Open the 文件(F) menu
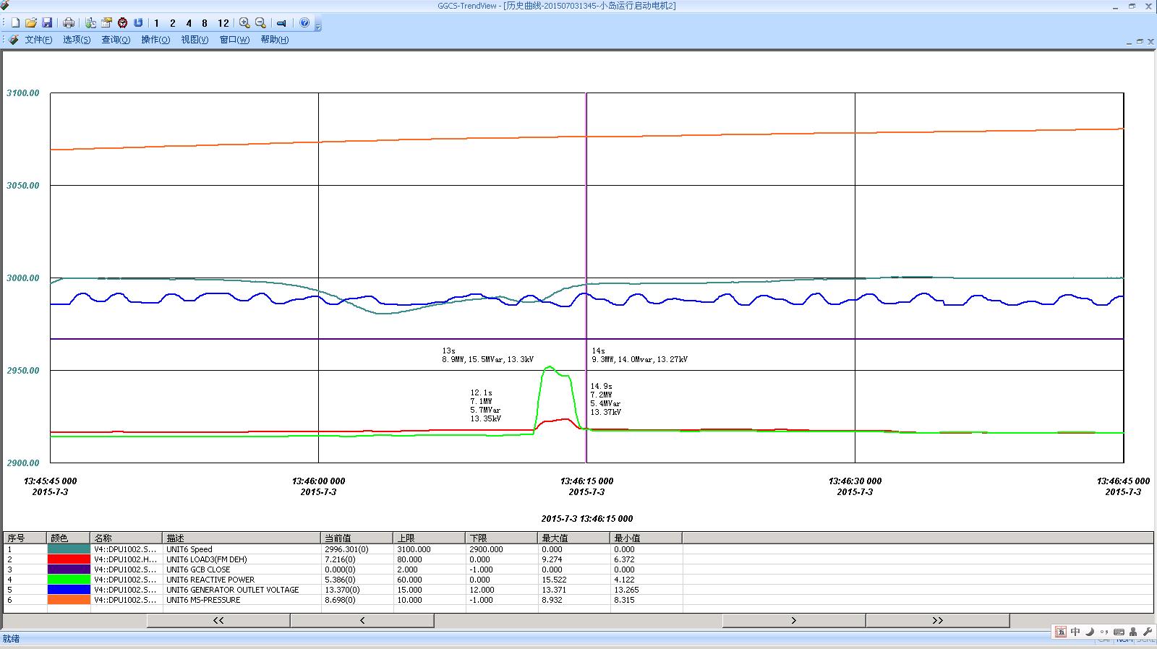The width and height of the screenshot is (1157, 649). [38, 40]
